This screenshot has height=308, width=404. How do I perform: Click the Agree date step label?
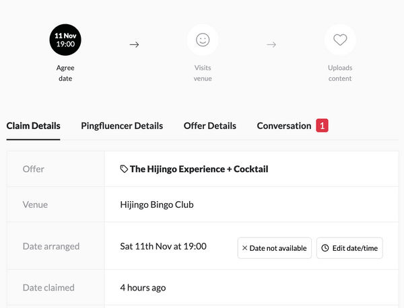tap(65, 73)
